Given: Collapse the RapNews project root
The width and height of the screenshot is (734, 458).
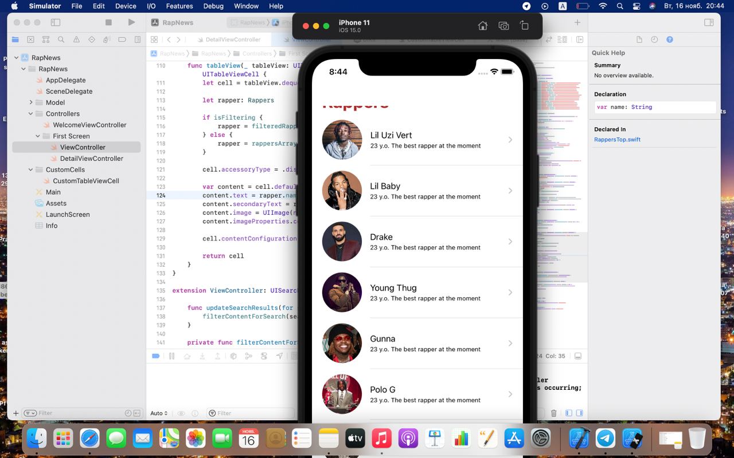Looking at the screenshot, I should (16, 58).
